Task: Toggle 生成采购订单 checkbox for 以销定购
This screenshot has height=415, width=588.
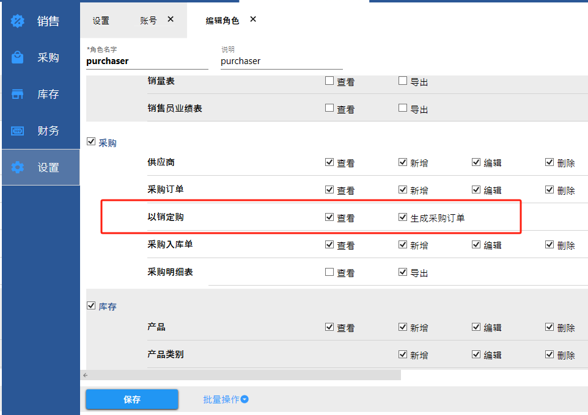Action: pos(402,217)
